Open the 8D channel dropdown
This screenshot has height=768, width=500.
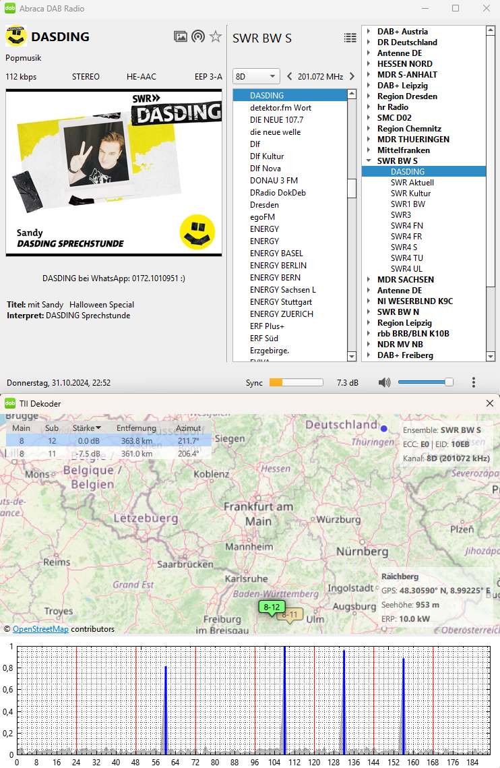pos(256,76)
